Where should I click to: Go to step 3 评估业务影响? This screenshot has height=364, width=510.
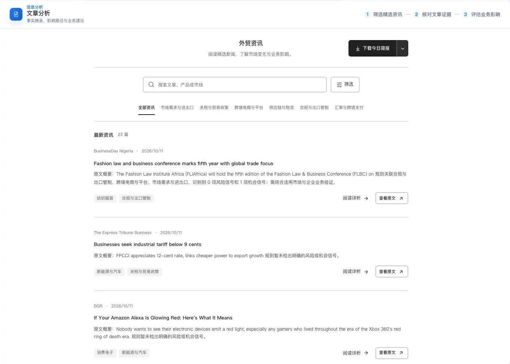pyautogui.click(x=482, y=14)
